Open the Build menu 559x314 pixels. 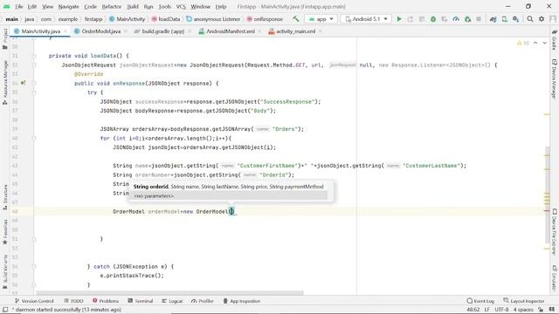[133, 6]
